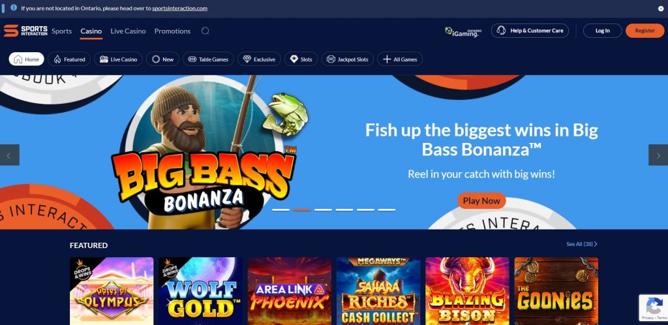The width and height of the screenshot is (668, 325).
Task: Dismiss the Ontario location notice banner
Action: pyautogui.click(x=661, y=8)
